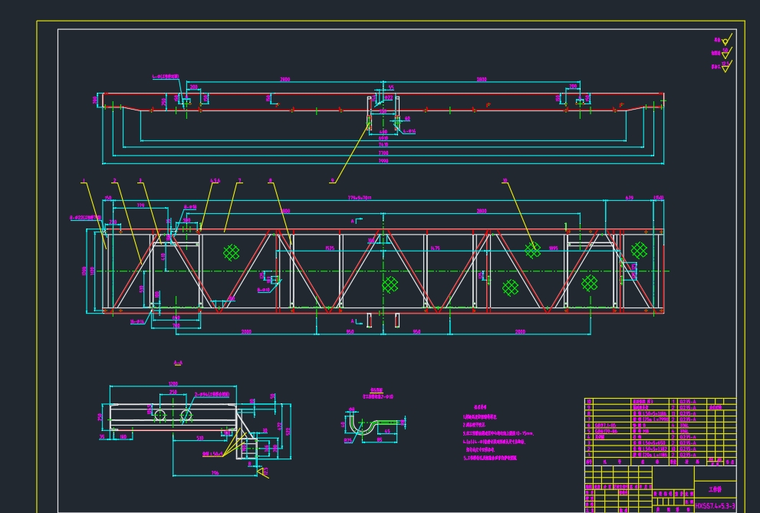Click the 796 dimension in section A-A
This screenshot has width=760, height=513.
click(x=215, y=473)
